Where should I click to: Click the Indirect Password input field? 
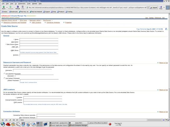[x=39, y=81]
